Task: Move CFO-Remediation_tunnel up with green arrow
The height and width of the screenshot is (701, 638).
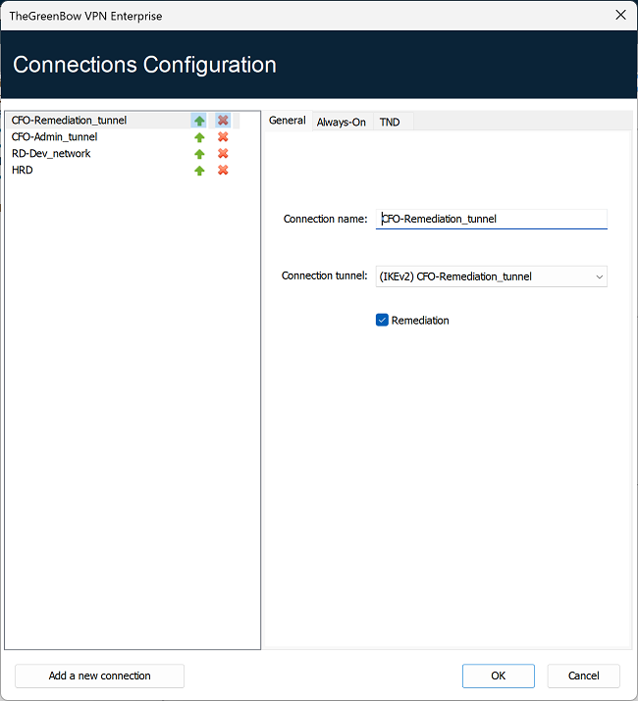Action: click(199, 121)
